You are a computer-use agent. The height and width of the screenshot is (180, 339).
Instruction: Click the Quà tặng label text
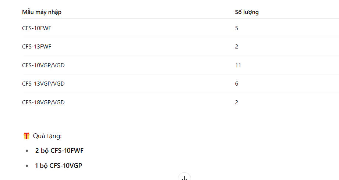pos(47,136)
